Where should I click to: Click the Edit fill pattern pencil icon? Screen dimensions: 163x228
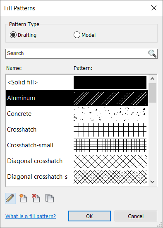10,198
